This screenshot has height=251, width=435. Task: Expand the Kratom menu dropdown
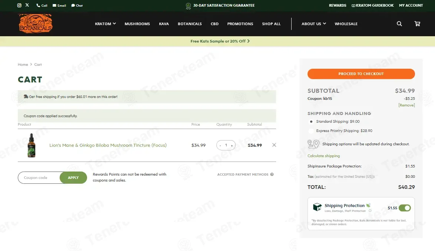pos(106,24)
